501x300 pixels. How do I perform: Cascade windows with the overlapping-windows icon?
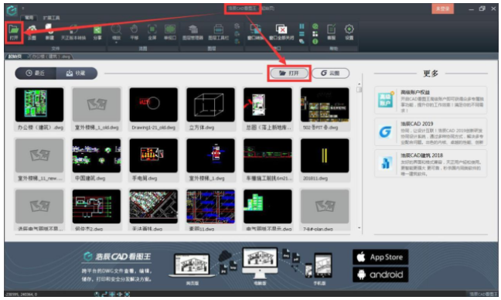pyautogui.click(x=302, y=41)
